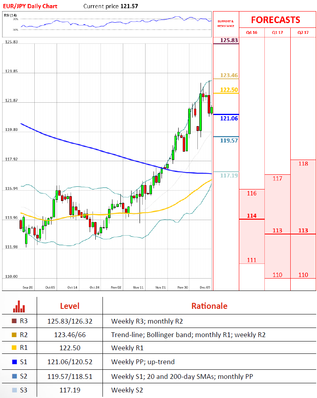
Task: Click the Rationale column header
Action: pyautogui.click(x=209, y=306)
